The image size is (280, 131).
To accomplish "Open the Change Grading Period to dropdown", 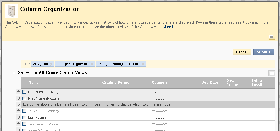I will coord(121,64).
